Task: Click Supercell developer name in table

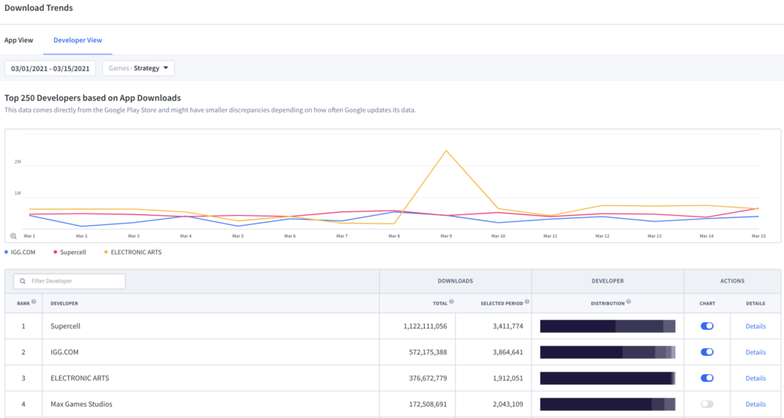Action: coord(66,326)
